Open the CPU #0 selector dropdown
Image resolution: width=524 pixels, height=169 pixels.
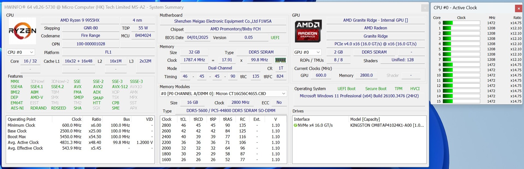coord(20,52)
